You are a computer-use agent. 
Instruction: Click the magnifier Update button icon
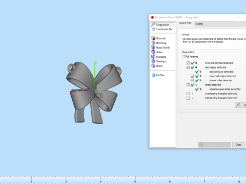pyautogui.click(x=238, y=105)
